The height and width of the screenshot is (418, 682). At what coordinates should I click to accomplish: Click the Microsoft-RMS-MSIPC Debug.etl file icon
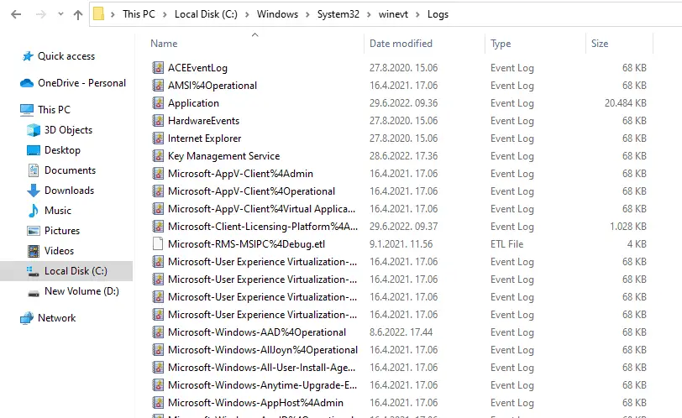158,244
